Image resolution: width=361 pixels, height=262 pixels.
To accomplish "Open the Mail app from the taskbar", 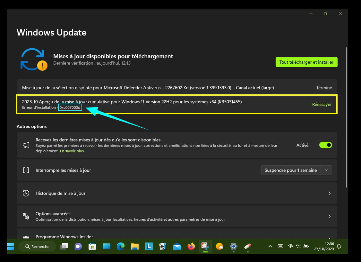I will coord(177,246).
